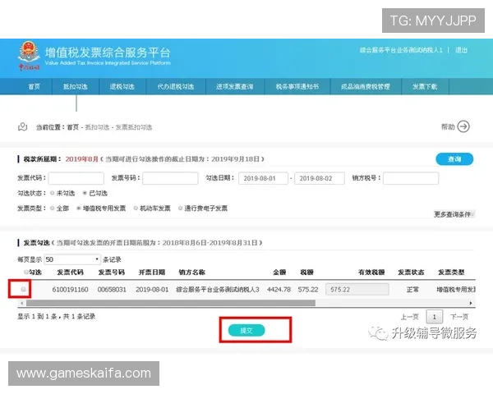Click invoice code cell 6100191160

pyautogui.click(x=70, y=290)
